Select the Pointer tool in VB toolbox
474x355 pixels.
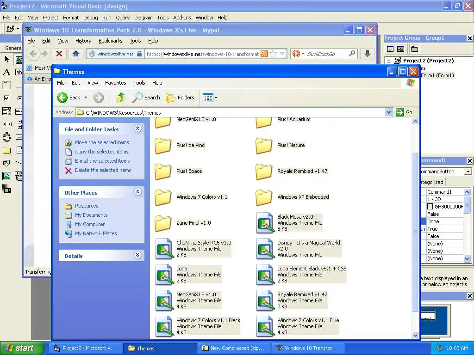(6, 59)
